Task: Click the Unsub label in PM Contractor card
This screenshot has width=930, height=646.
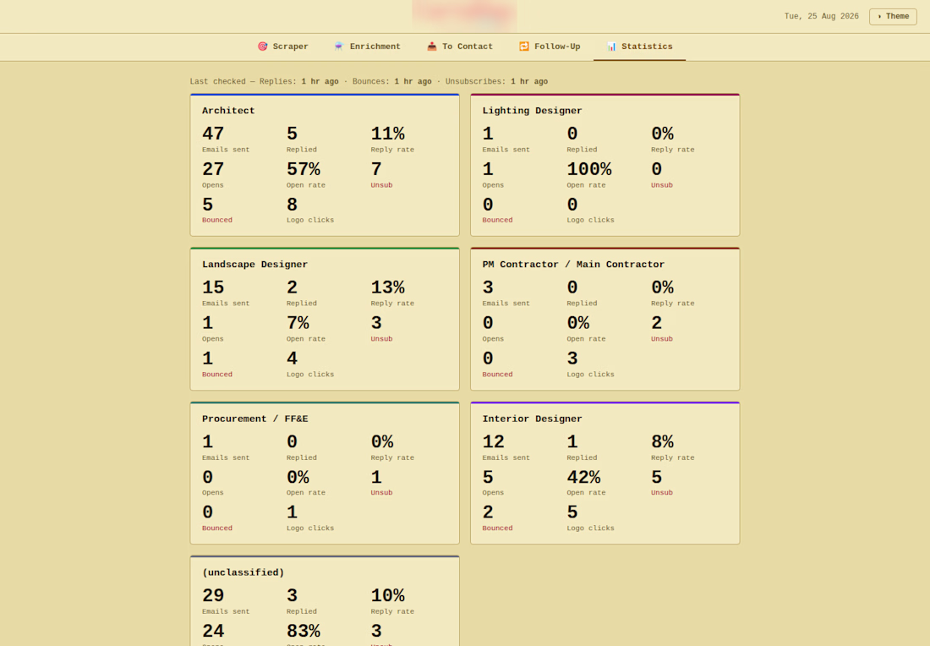Action: click(x=662, y=339)
